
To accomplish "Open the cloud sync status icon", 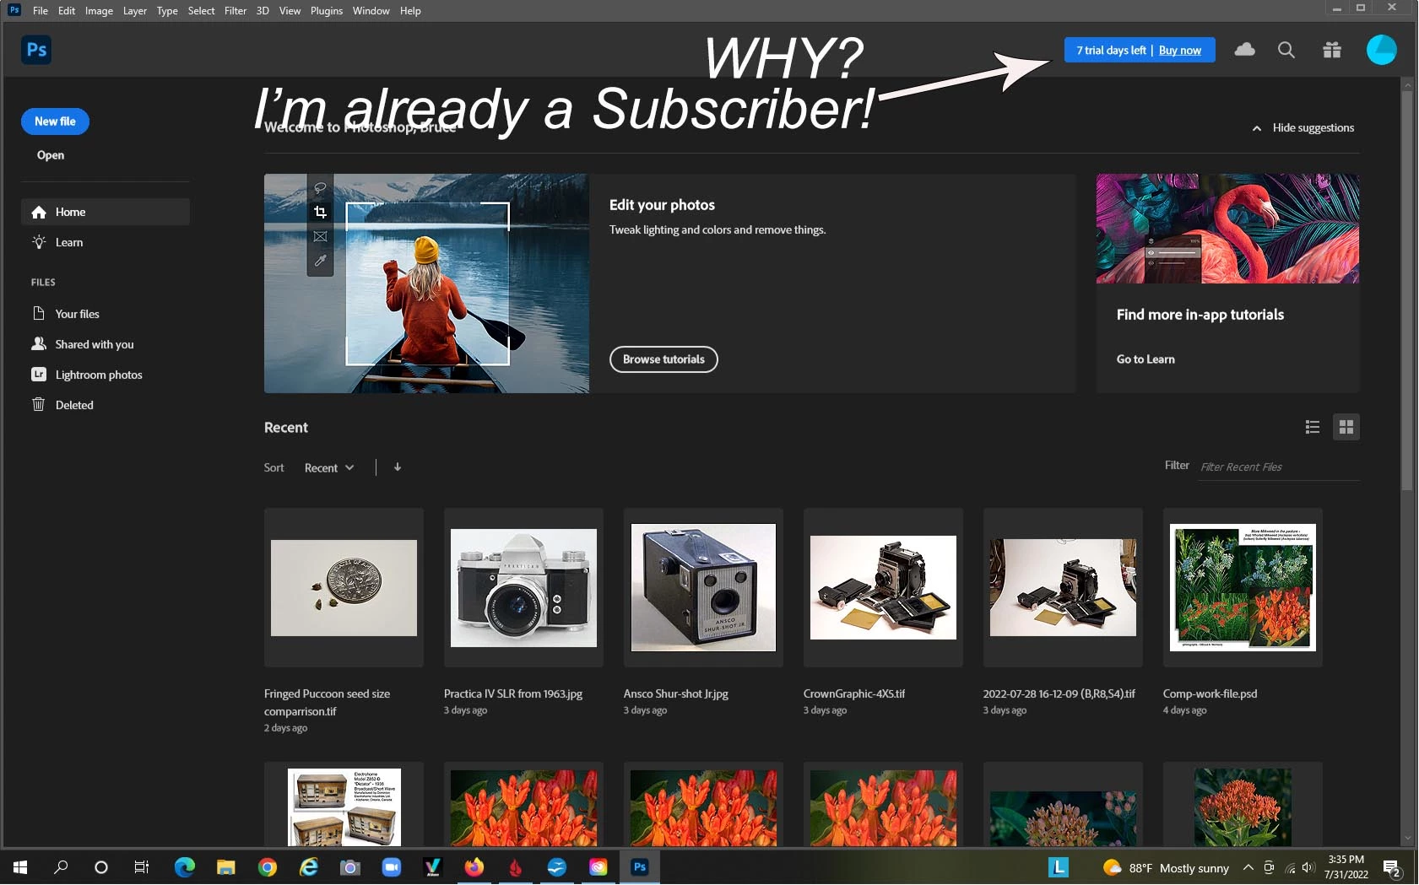I will (1244, 50).
